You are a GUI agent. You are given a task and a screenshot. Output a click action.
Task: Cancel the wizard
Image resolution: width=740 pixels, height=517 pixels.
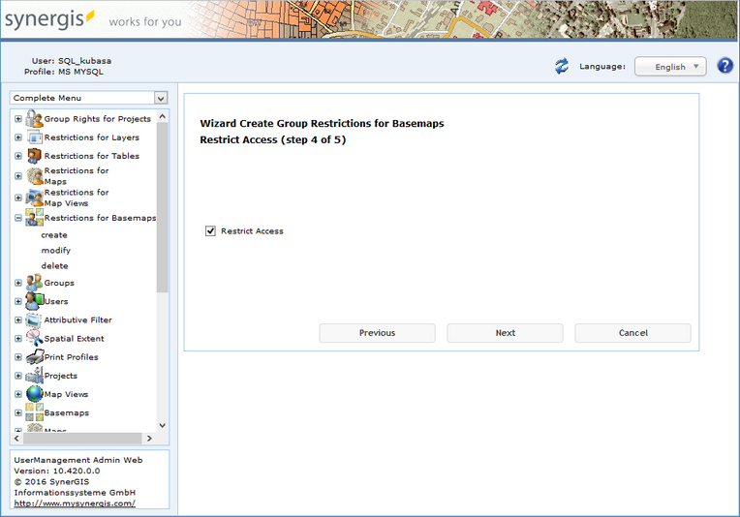pyautogui.click(x=632, y=332)
